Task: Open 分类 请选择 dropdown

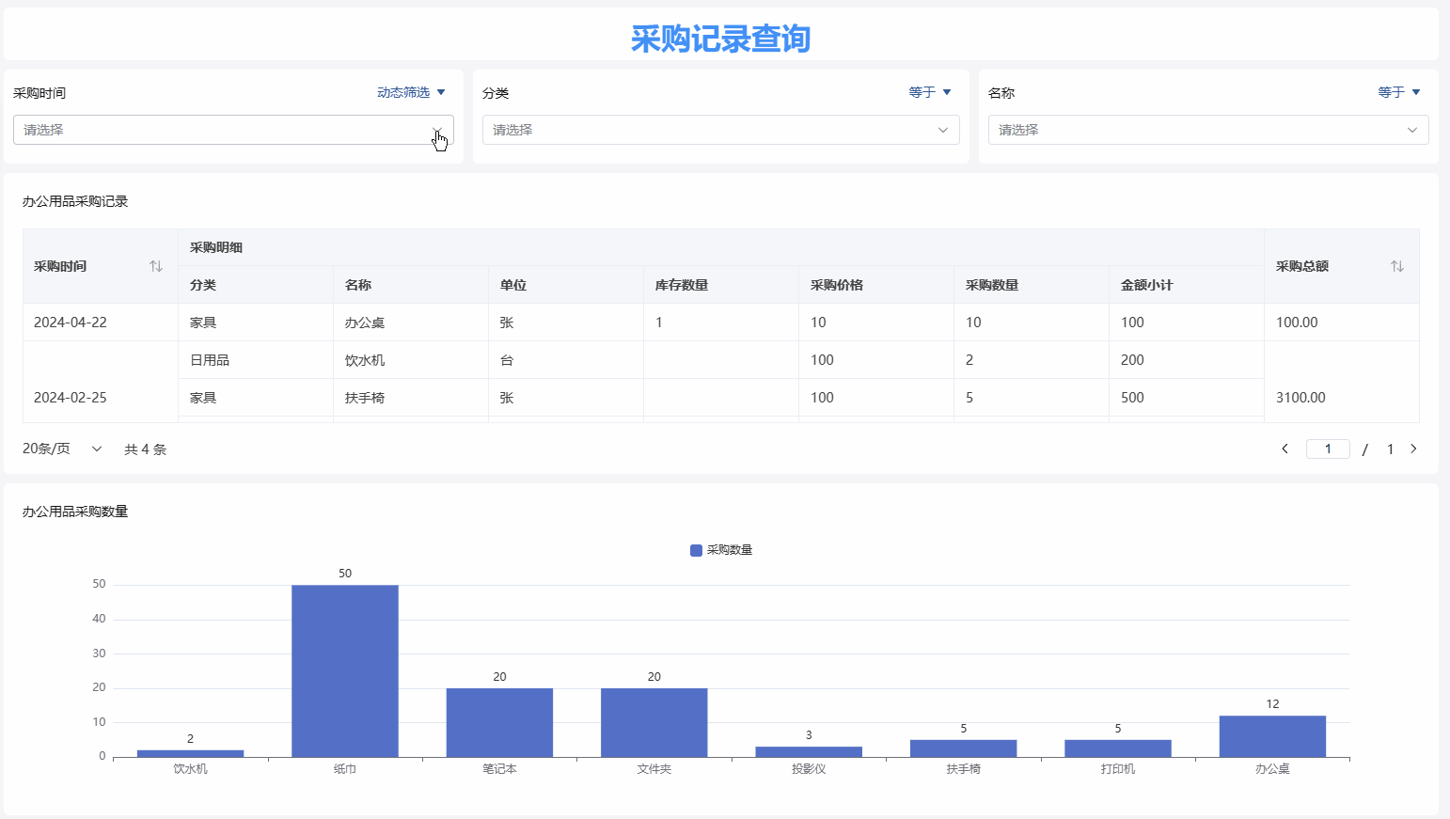Action: (x=720, y=130)
